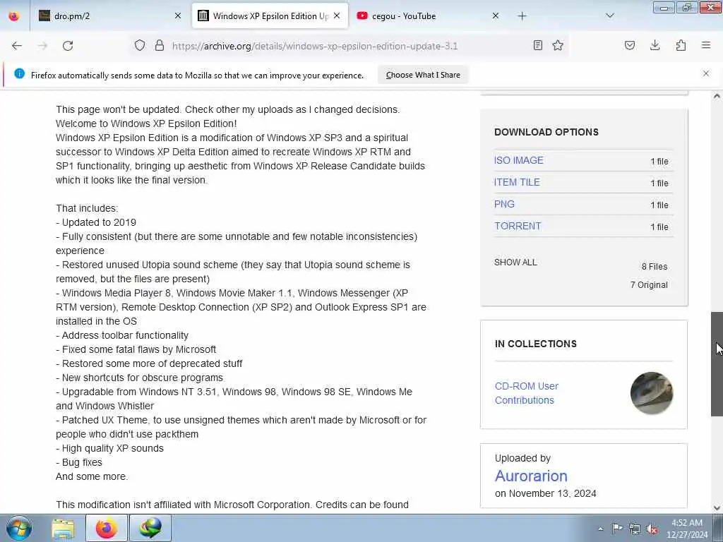Bookmark this page with the star icon

click(558, 45)
